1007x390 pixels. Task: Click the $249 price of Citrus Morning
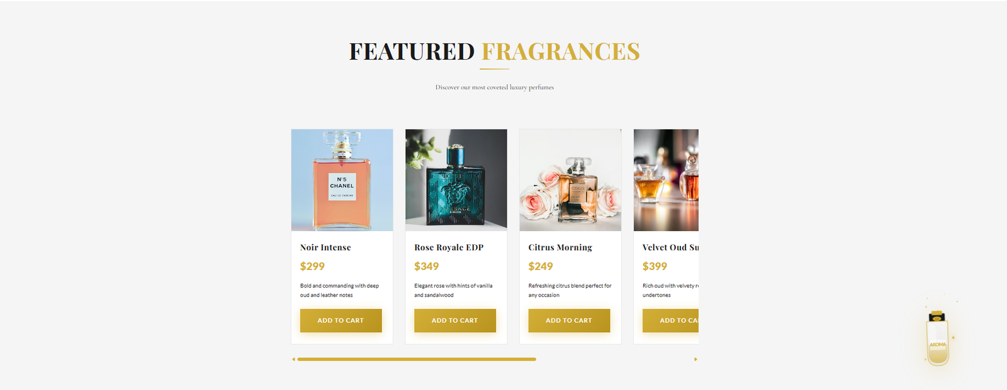[541, 266]
